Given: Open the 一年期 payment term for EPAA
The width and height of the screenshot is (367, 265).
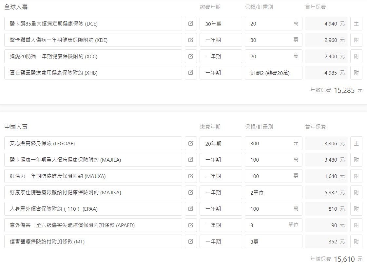Looking at the screenshot, I should point(221,209).
